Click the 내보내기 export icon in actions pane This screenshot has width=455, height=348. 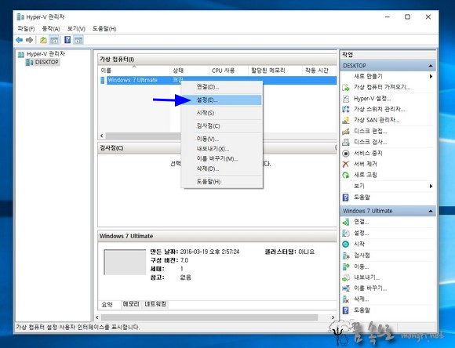pyautogui.click(x=346, y=277)
